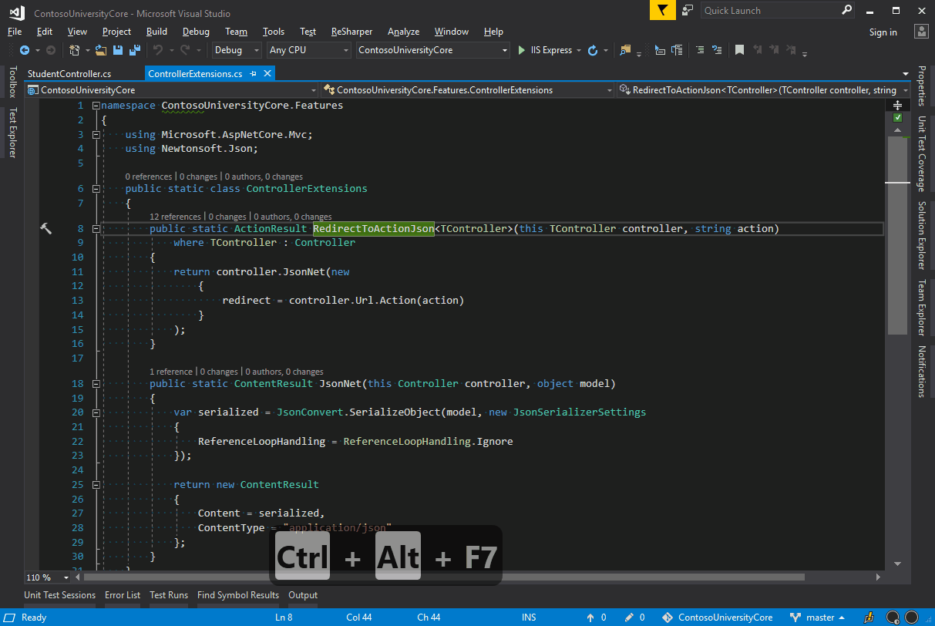Open the Solution Explorer side panel
The image size is (935, 626).
click(x=921, y=235)
